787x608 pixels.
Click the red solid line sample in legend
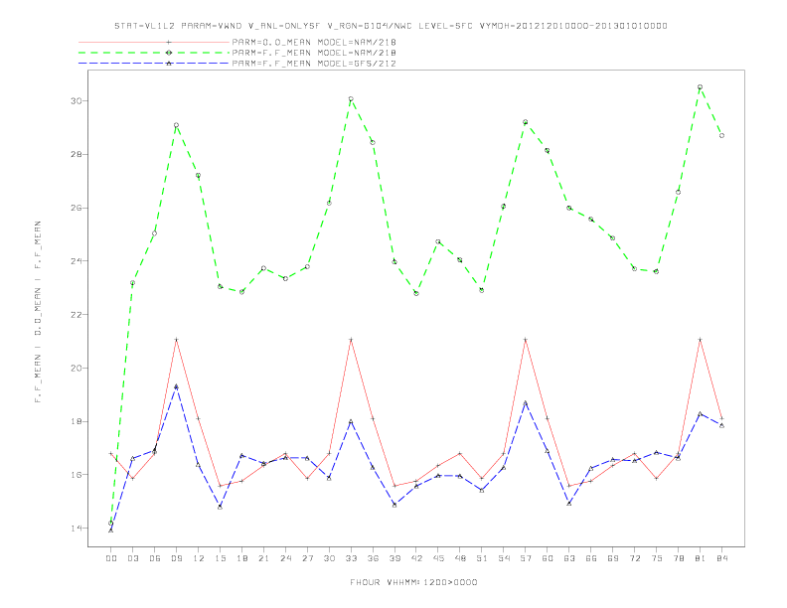[x=154, y=42]
